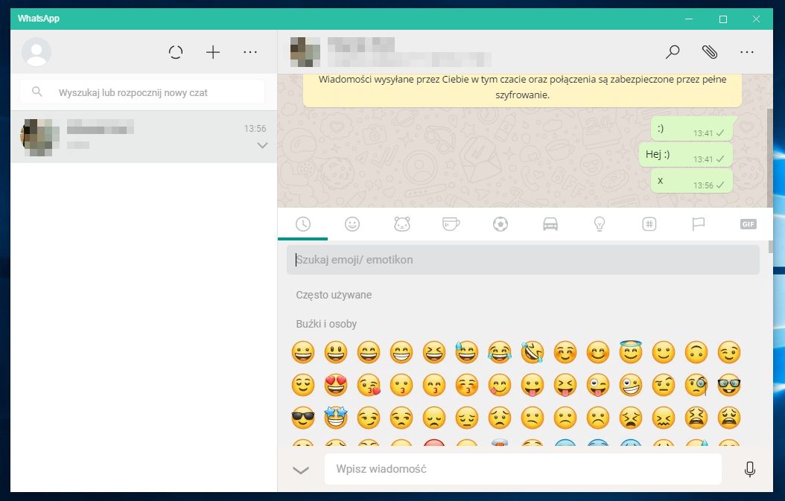Search messages with the magnifier icon in chat header

(x=673, y=51)
